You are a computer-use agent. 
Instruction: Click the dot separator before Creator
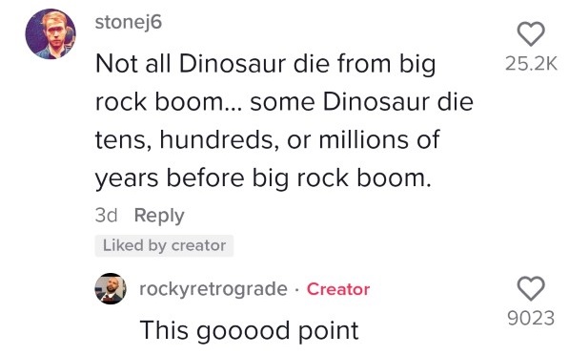point(296,289)
